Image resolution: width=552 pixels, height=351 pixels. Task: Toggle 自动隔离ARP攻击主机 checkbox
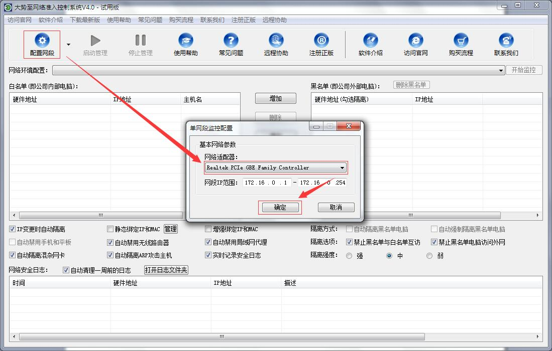tap(110, 255)
